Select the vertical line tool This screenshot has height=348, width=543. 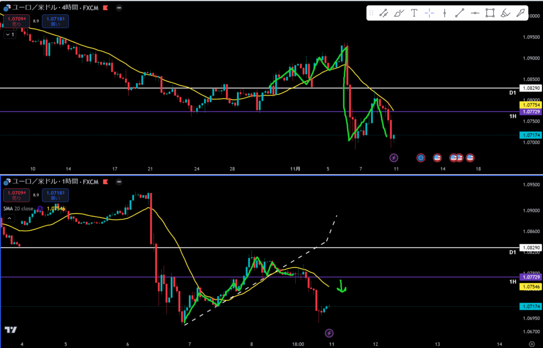tap(444, 13)
